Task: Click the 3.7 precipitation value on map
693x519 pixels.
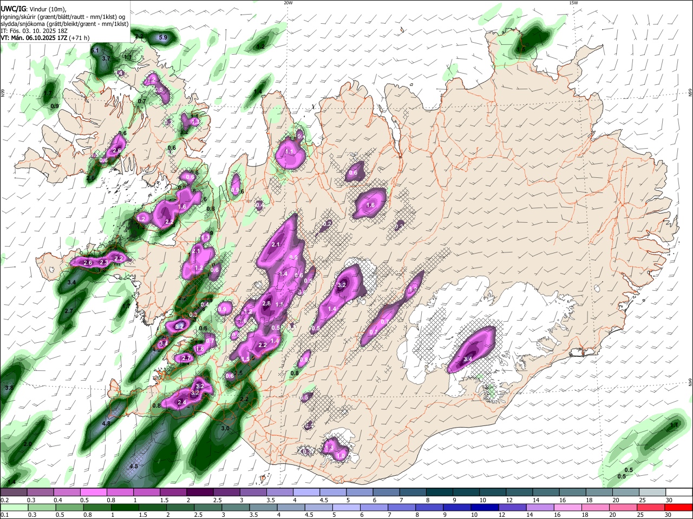Action: click(x=106, y=58)
